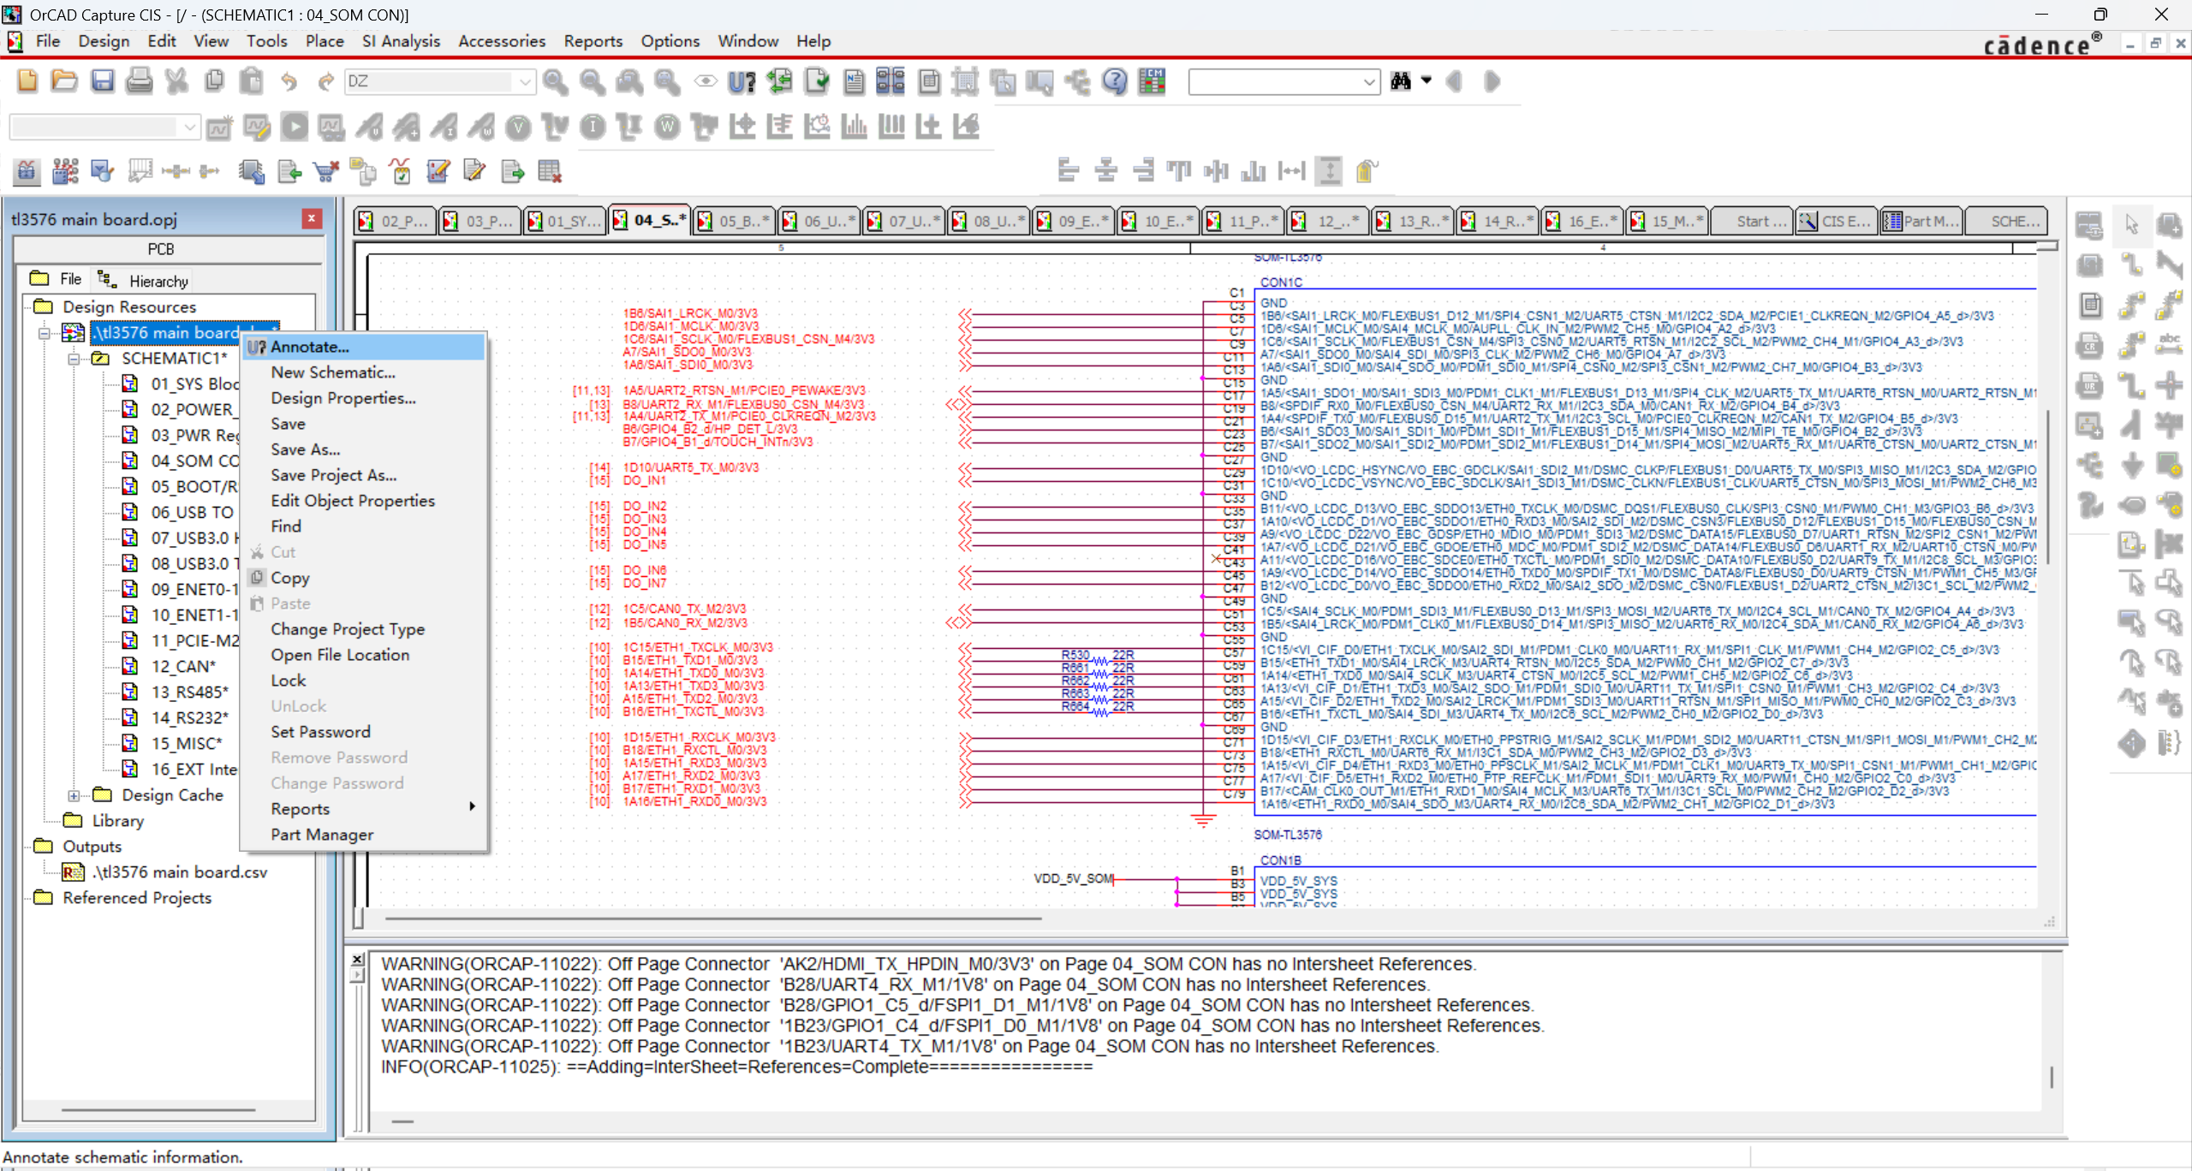Click the Zoom Out magnifier icon
Screen dimensions: 2192x1171
point(592,81)
